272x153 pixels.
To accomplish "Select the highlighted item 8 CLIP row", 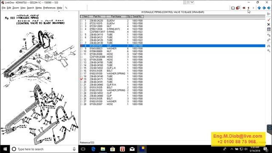I will tap(173, 46).
